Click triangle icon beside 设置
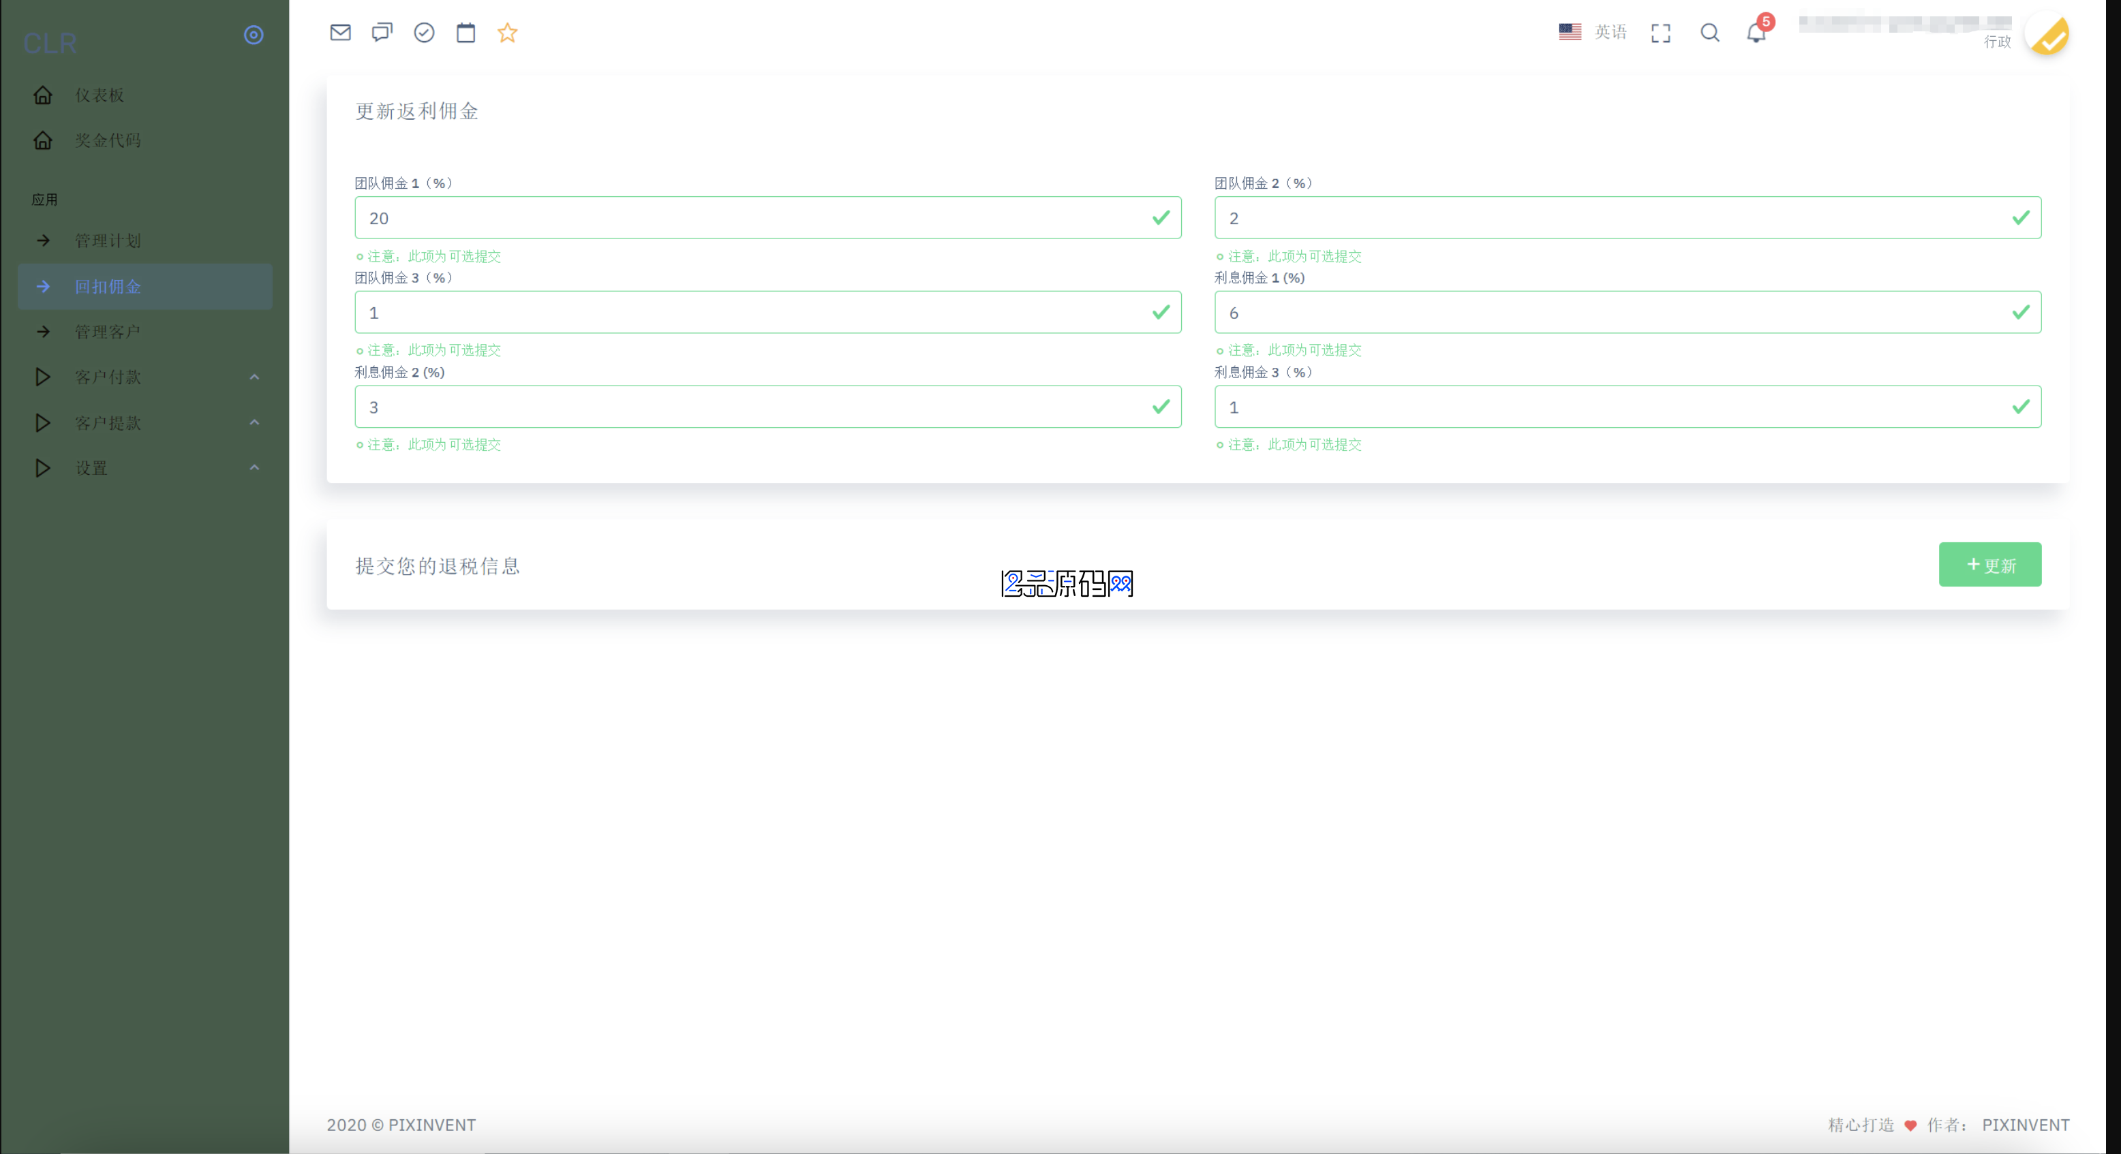This screenshot has height=1154, width=2121. (x=43, y=469)
